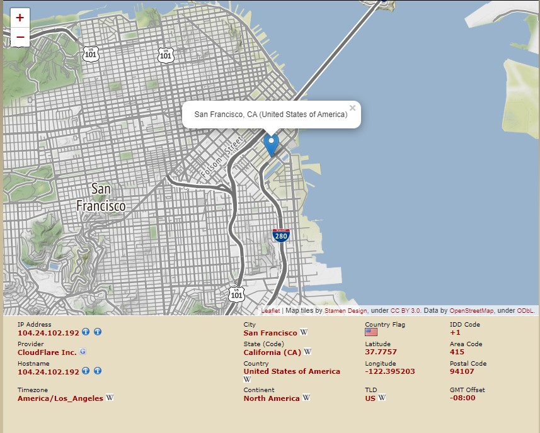Click Google icon next to CloudFlare Inc.
Image resolution: width=540 pixels, height=433 pixels.
click(83, 352)
